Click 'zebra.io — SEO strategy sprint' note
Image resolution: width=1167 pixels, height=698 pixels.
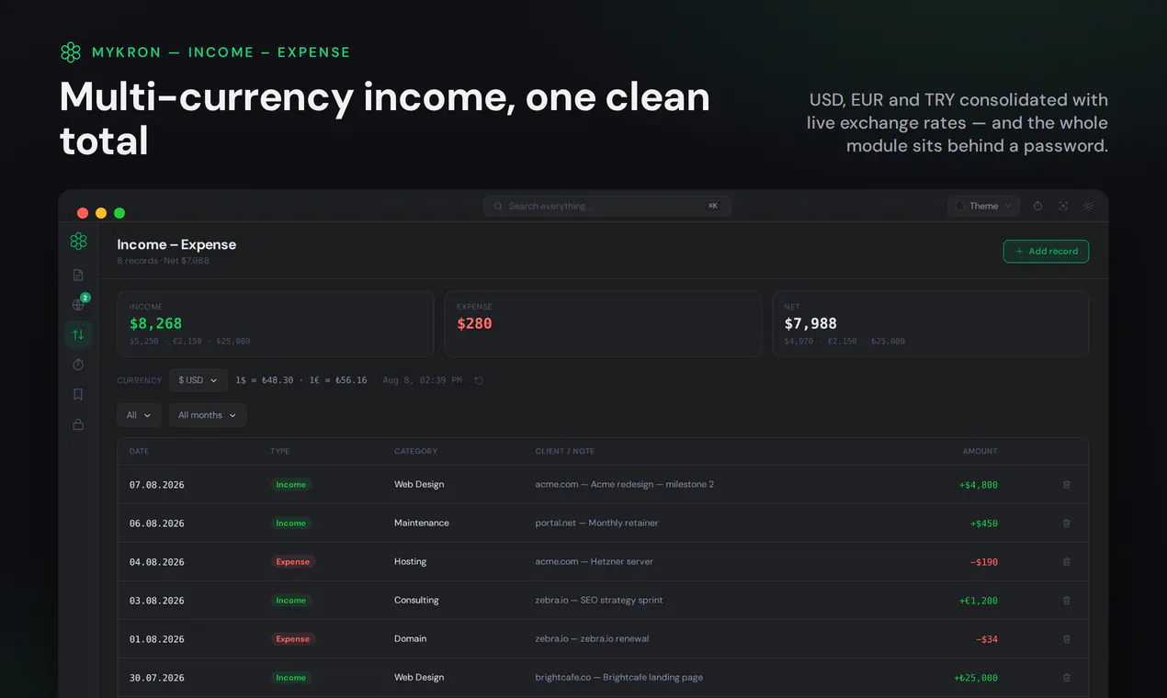tap(599, 600)
